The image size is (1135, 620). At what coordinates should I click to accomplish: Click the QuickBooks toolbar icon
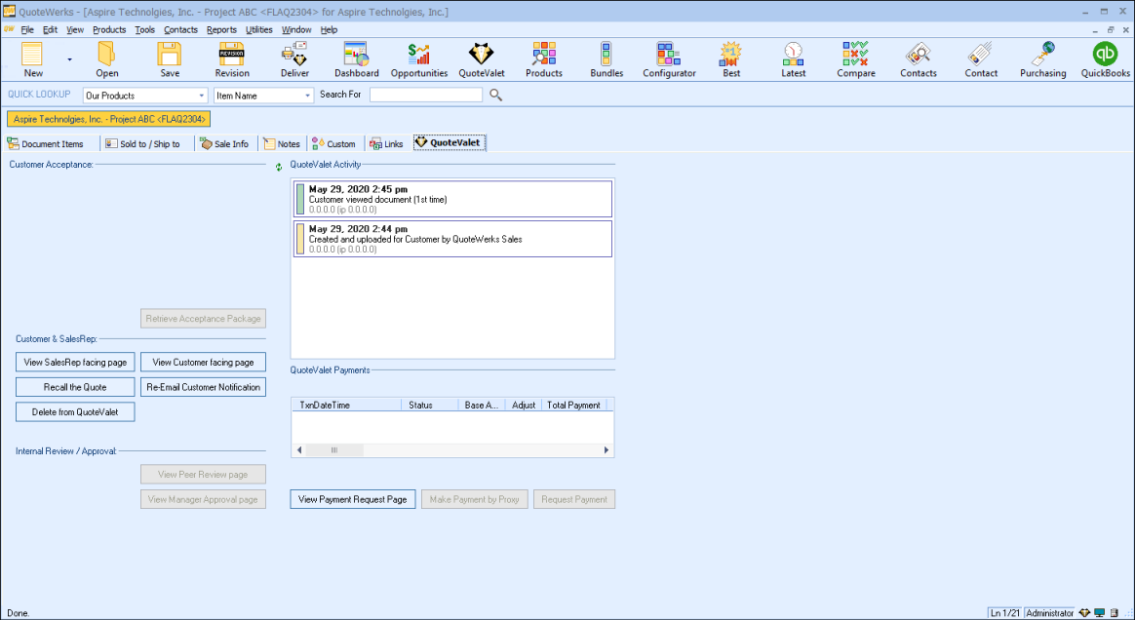pos(1105,59)
